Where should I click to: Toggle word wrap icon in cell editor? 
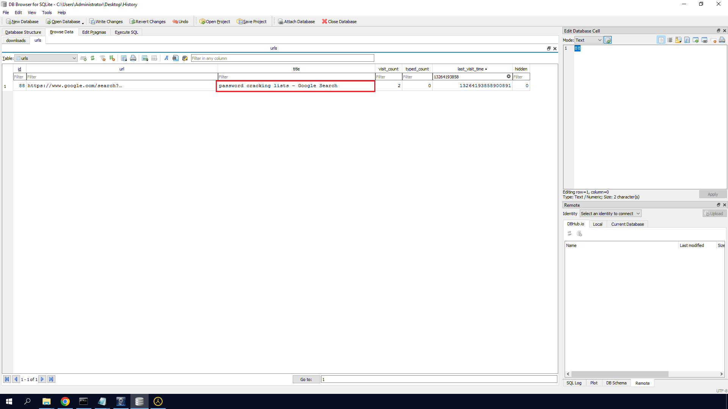tap(661, 40)
